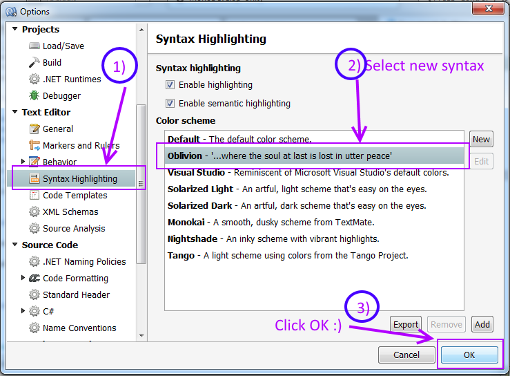Click the New color scheme button
This screenshot has width=510, height=376.
click(x=481, y=140)
